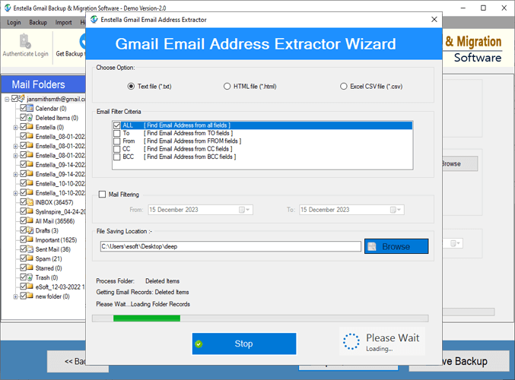Enable the Mail Filtering checkbox

click(103, 195)
